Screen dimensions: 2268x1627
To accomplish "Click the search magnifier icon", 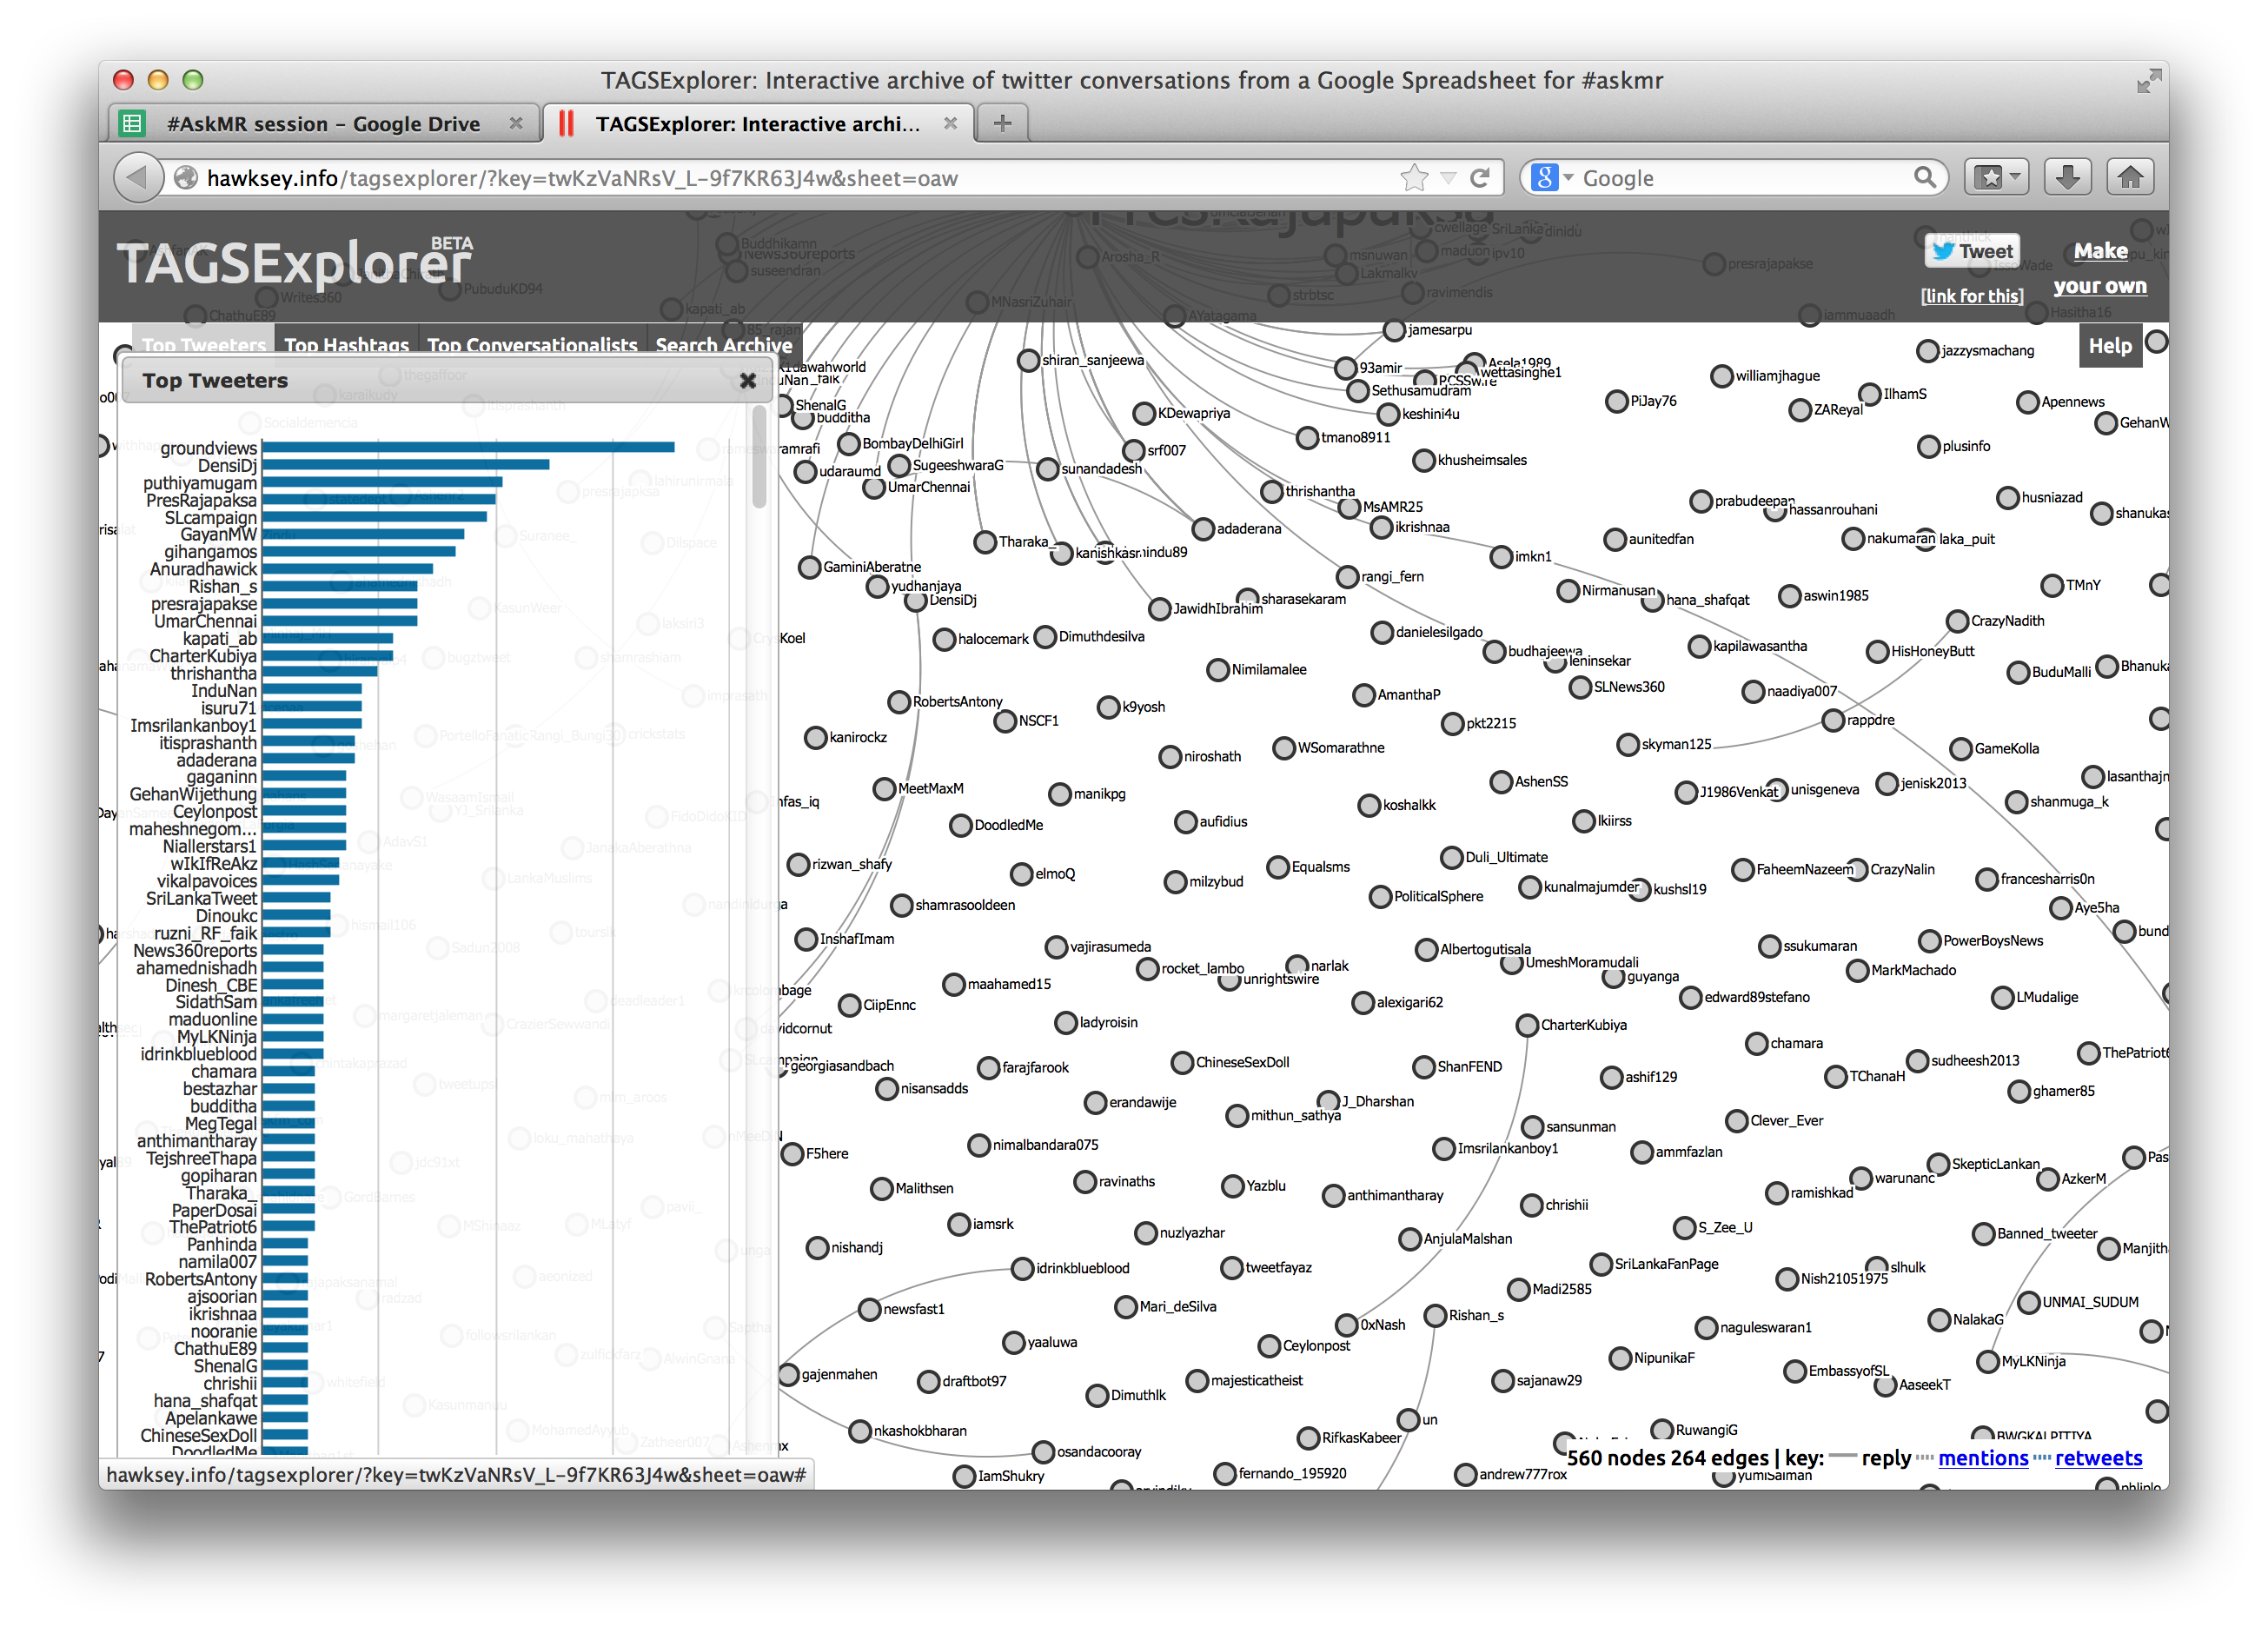I will tap(1924, 178).
